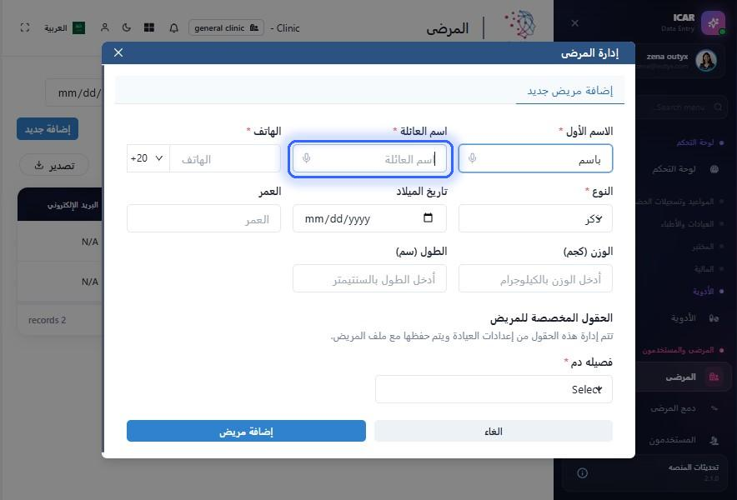Image resolution: width=737 pixels, height=500 pixels.
Task: Open the النوع gender dropdown
Action: (535, 218)
